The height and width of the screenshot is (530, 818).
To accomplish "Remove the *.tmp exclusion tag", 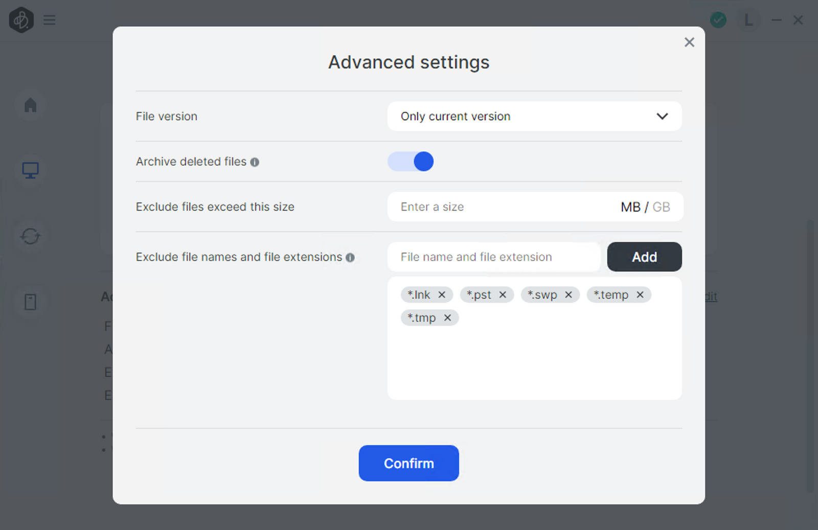I will coord(448,318).
